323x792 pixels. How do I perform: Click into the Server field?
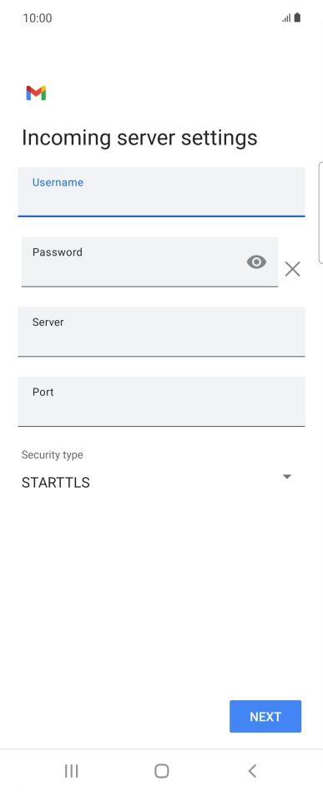(162, 332)
